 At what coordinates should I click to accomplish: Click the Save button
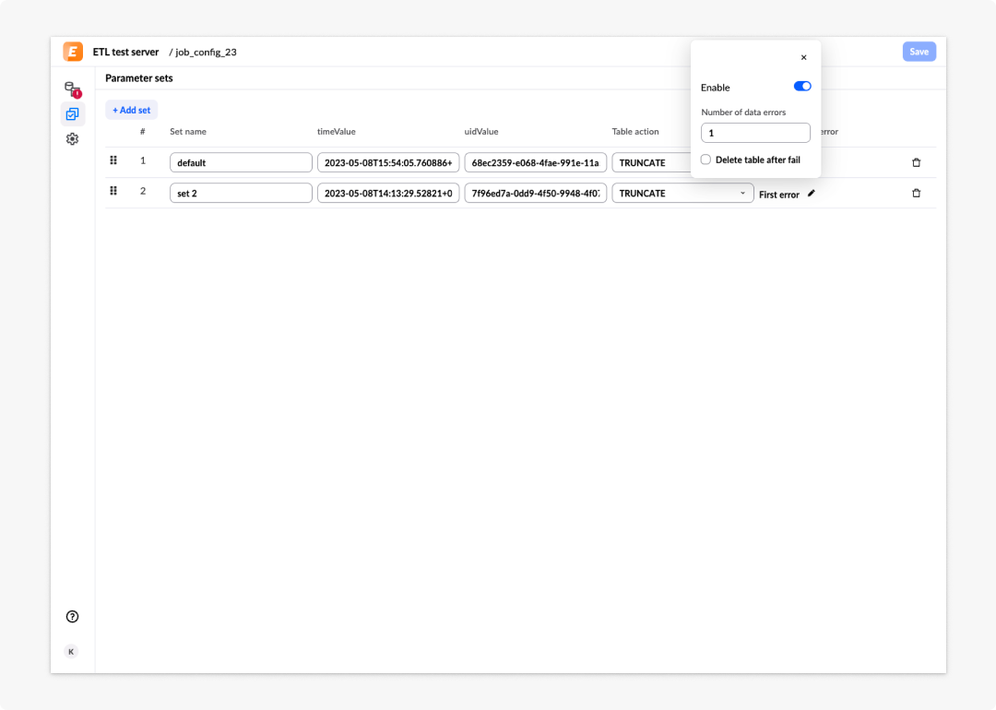(x=919, y=52)
